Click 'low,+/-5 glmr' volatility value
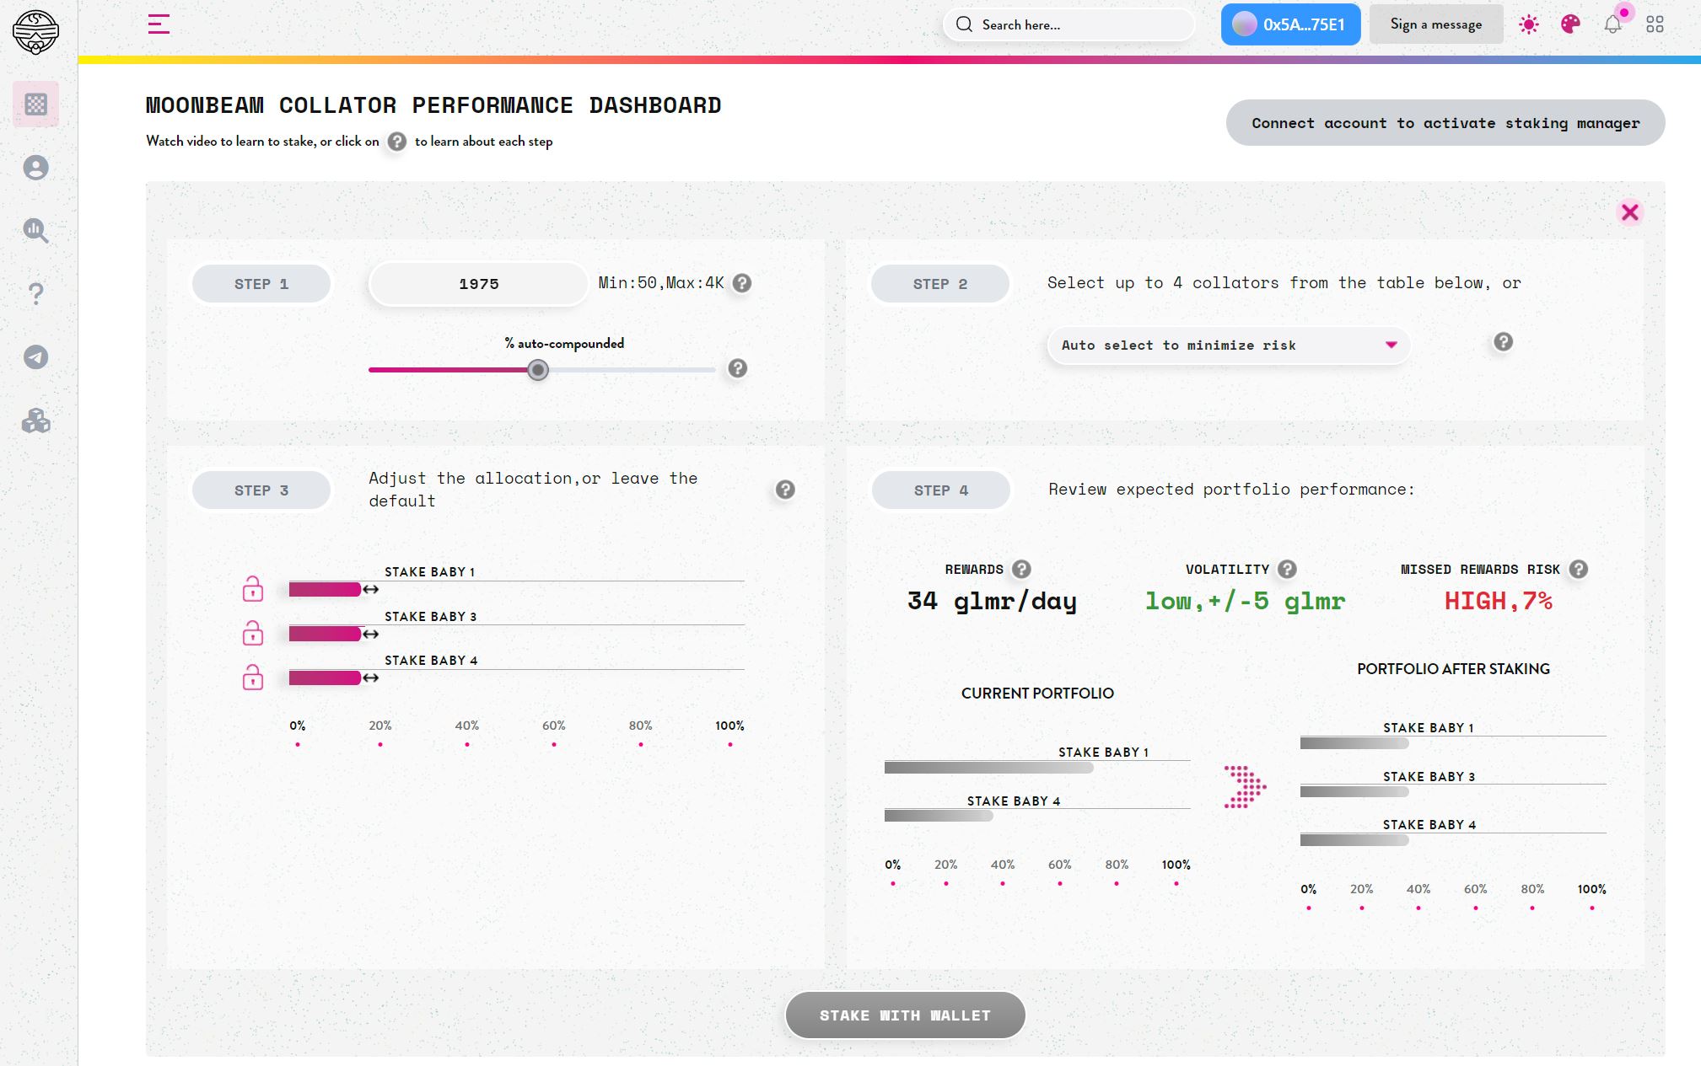The image size is (1701, 1066). [1245, 601]
